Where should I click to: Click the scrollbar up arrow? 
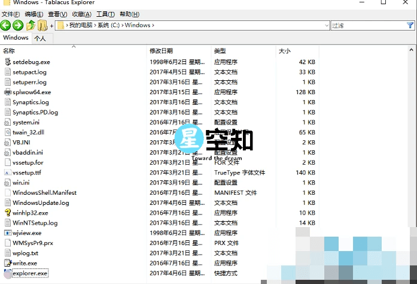pyautogui.click(x=411, y=50)
